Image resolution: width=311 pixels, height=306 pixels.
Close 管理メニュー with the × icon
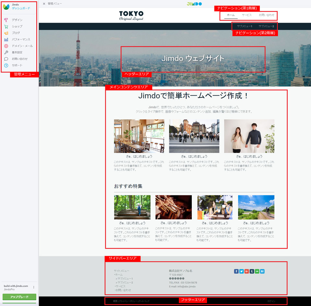click(44, 4)
